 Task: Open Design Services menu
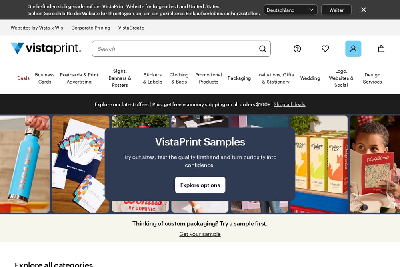click(x=372, y=78)
